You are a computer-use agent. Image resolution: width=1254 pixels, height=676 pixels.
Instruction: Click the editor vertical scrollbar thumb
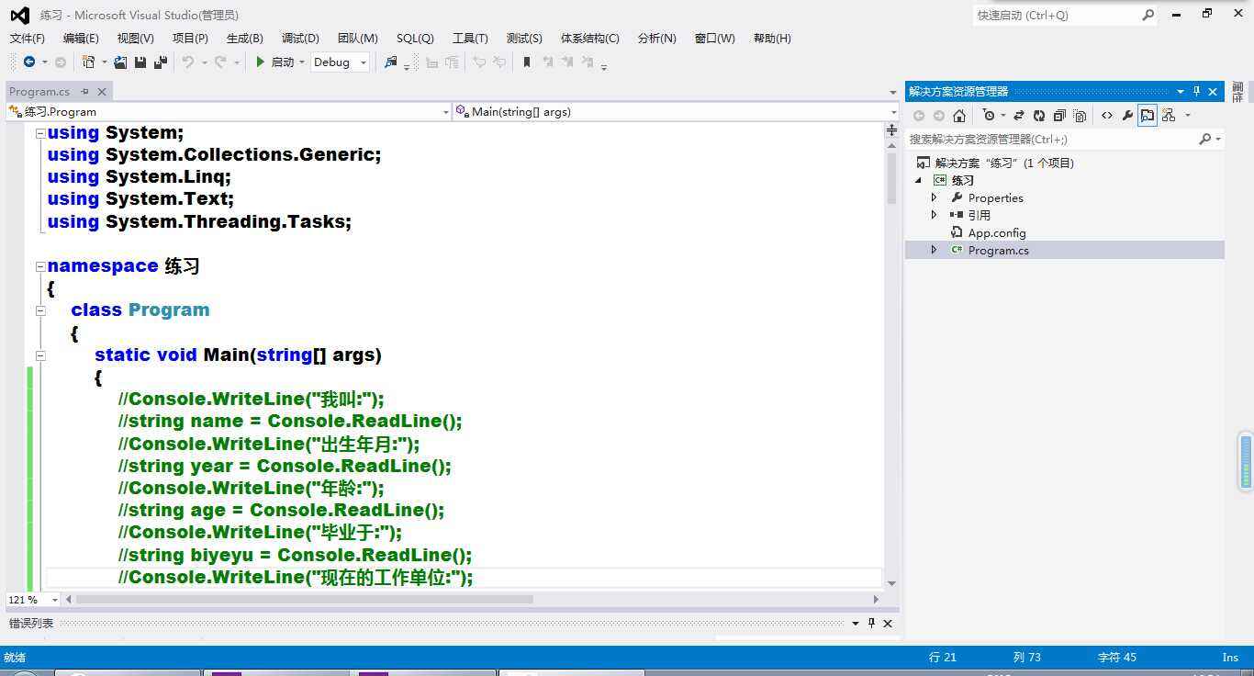click(891, 177)
